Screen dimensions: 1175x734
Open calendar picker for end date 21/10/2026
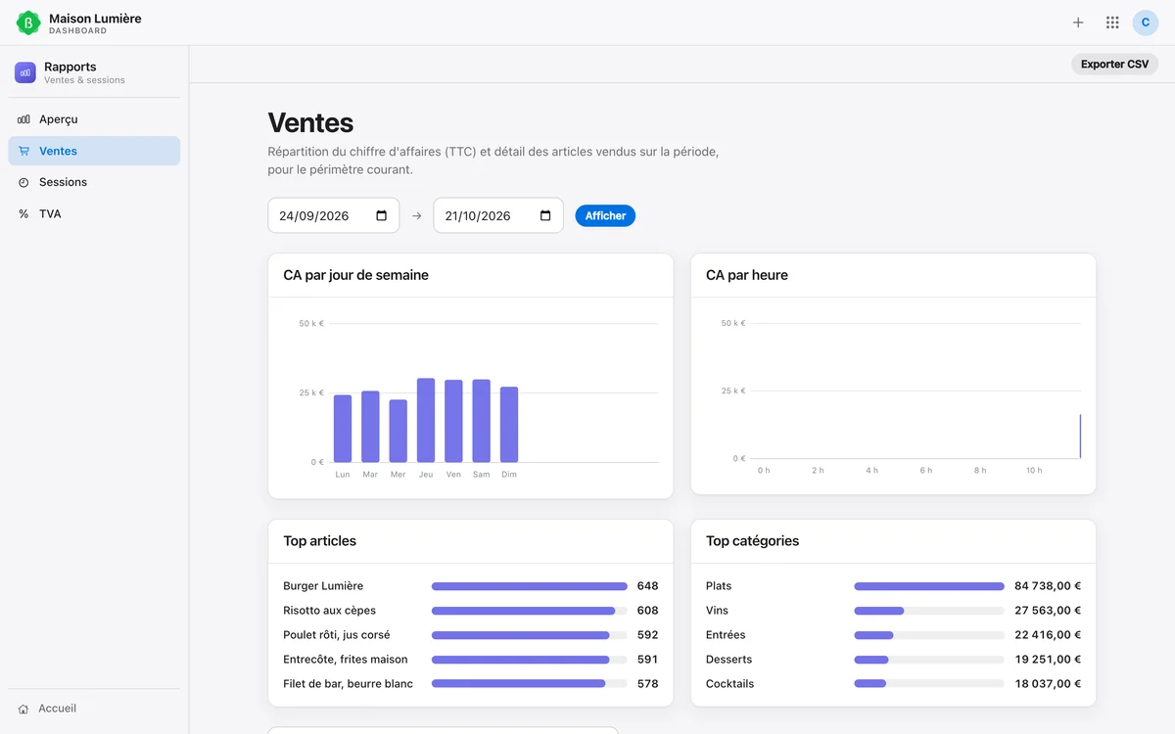click(x=546, y=215)
